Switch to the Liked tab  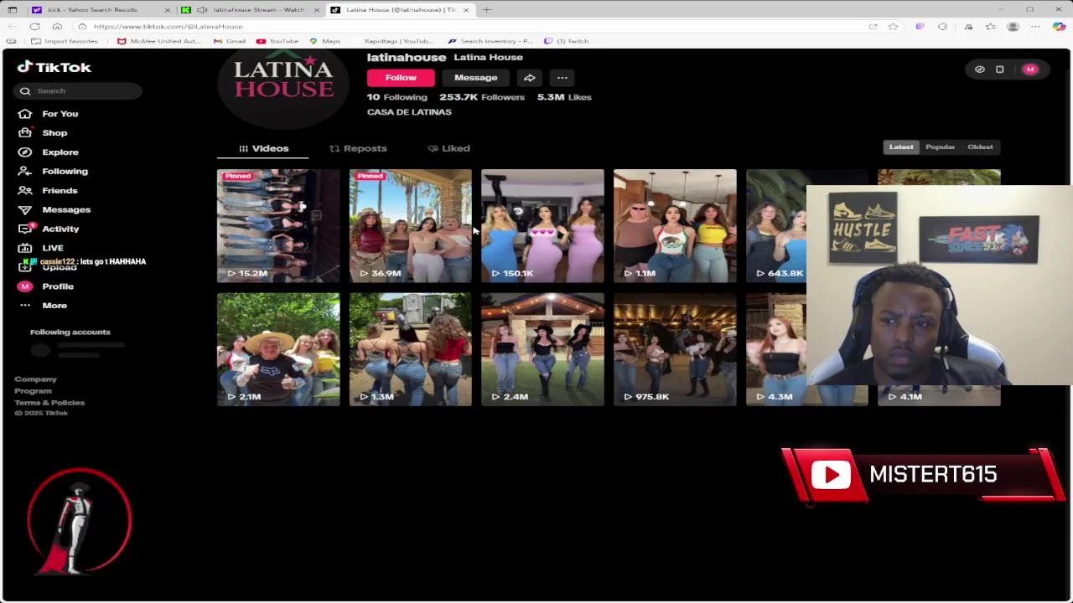448,148
